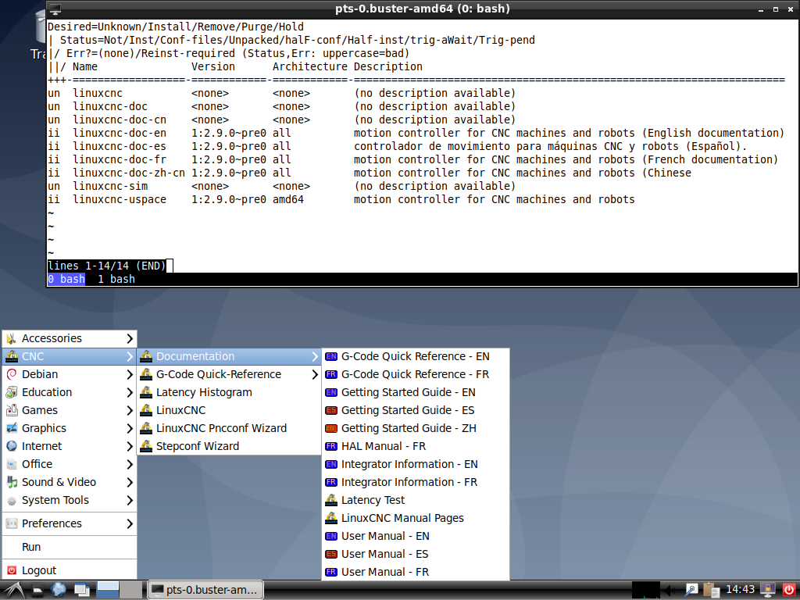Select the Documentation submenu entry
Screen dimensions: 800x600
(x=229, y=356)
